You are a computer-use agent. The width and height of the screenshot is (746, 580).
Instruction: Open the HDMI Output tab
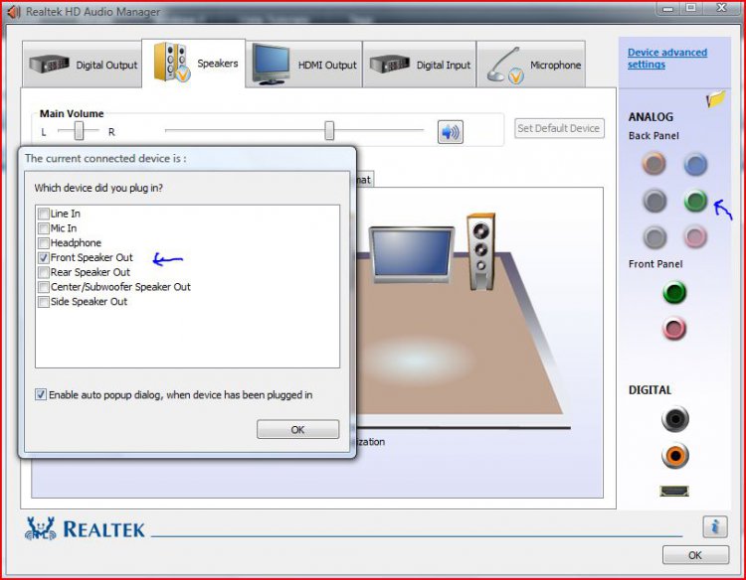pos(304,65)
